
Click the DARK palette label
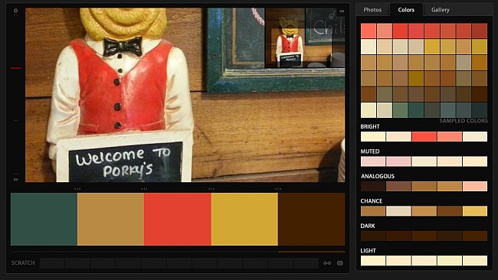(368, 226)
